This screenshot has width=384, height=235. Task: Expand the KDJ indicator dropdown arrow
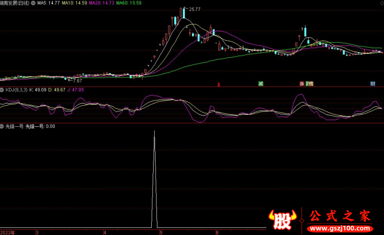pos(2,90)
